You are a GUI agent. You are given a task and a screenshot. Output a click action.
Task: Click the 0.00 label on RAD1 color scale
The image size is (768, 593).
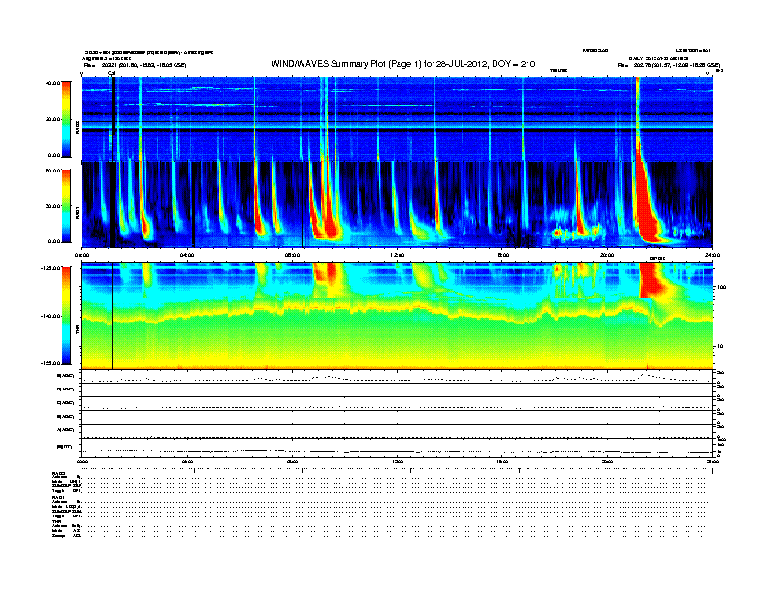[54, 241]
